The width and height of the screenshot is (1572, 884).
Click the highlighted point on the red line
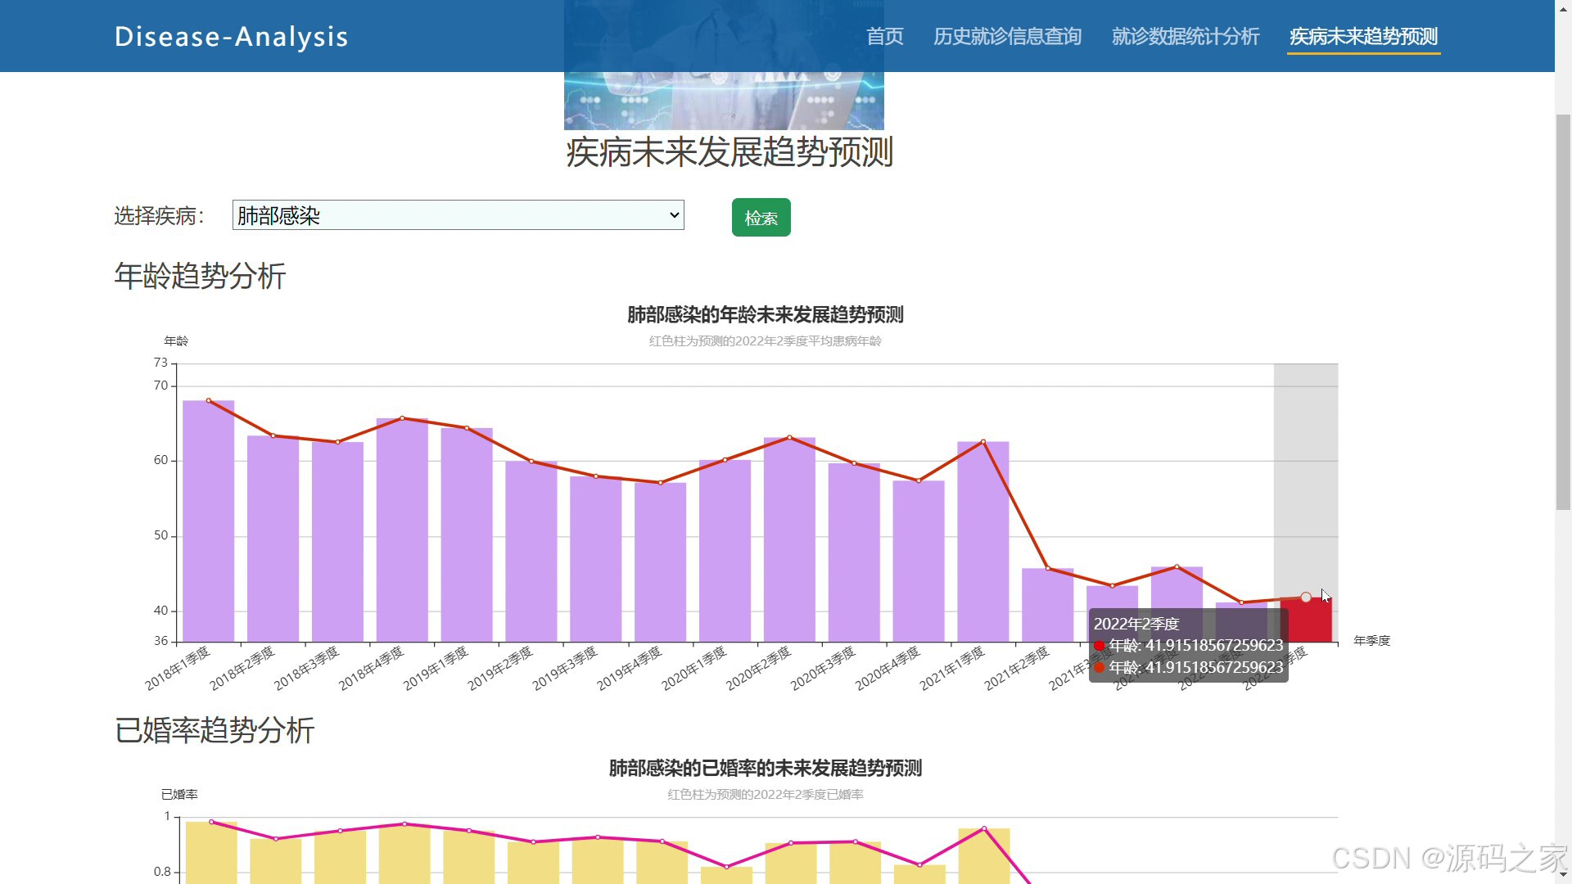pyautogui.click(x=1306, y=598)
